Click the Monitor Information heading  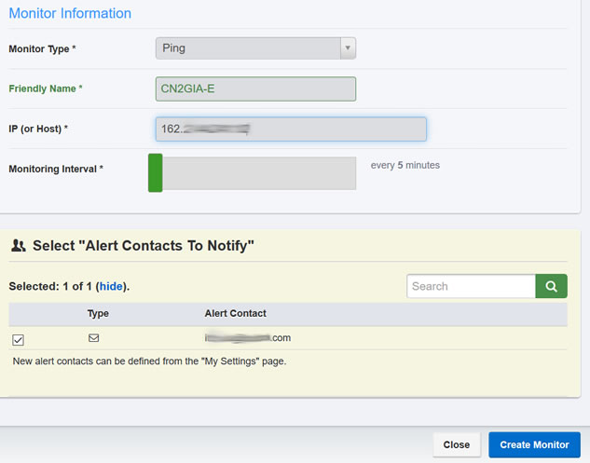(x=70, y=14)
